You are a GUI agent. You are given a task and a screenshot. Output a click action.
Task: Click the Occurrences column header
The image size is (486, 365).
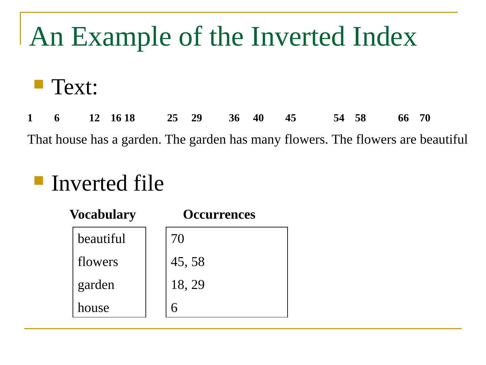(x=219, y=215)
